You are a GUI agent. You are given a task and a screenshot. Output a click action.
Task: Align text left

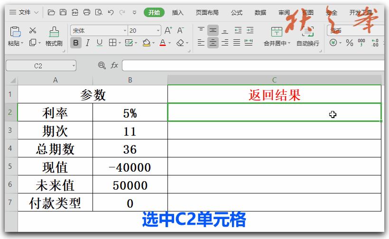[201, 43]
